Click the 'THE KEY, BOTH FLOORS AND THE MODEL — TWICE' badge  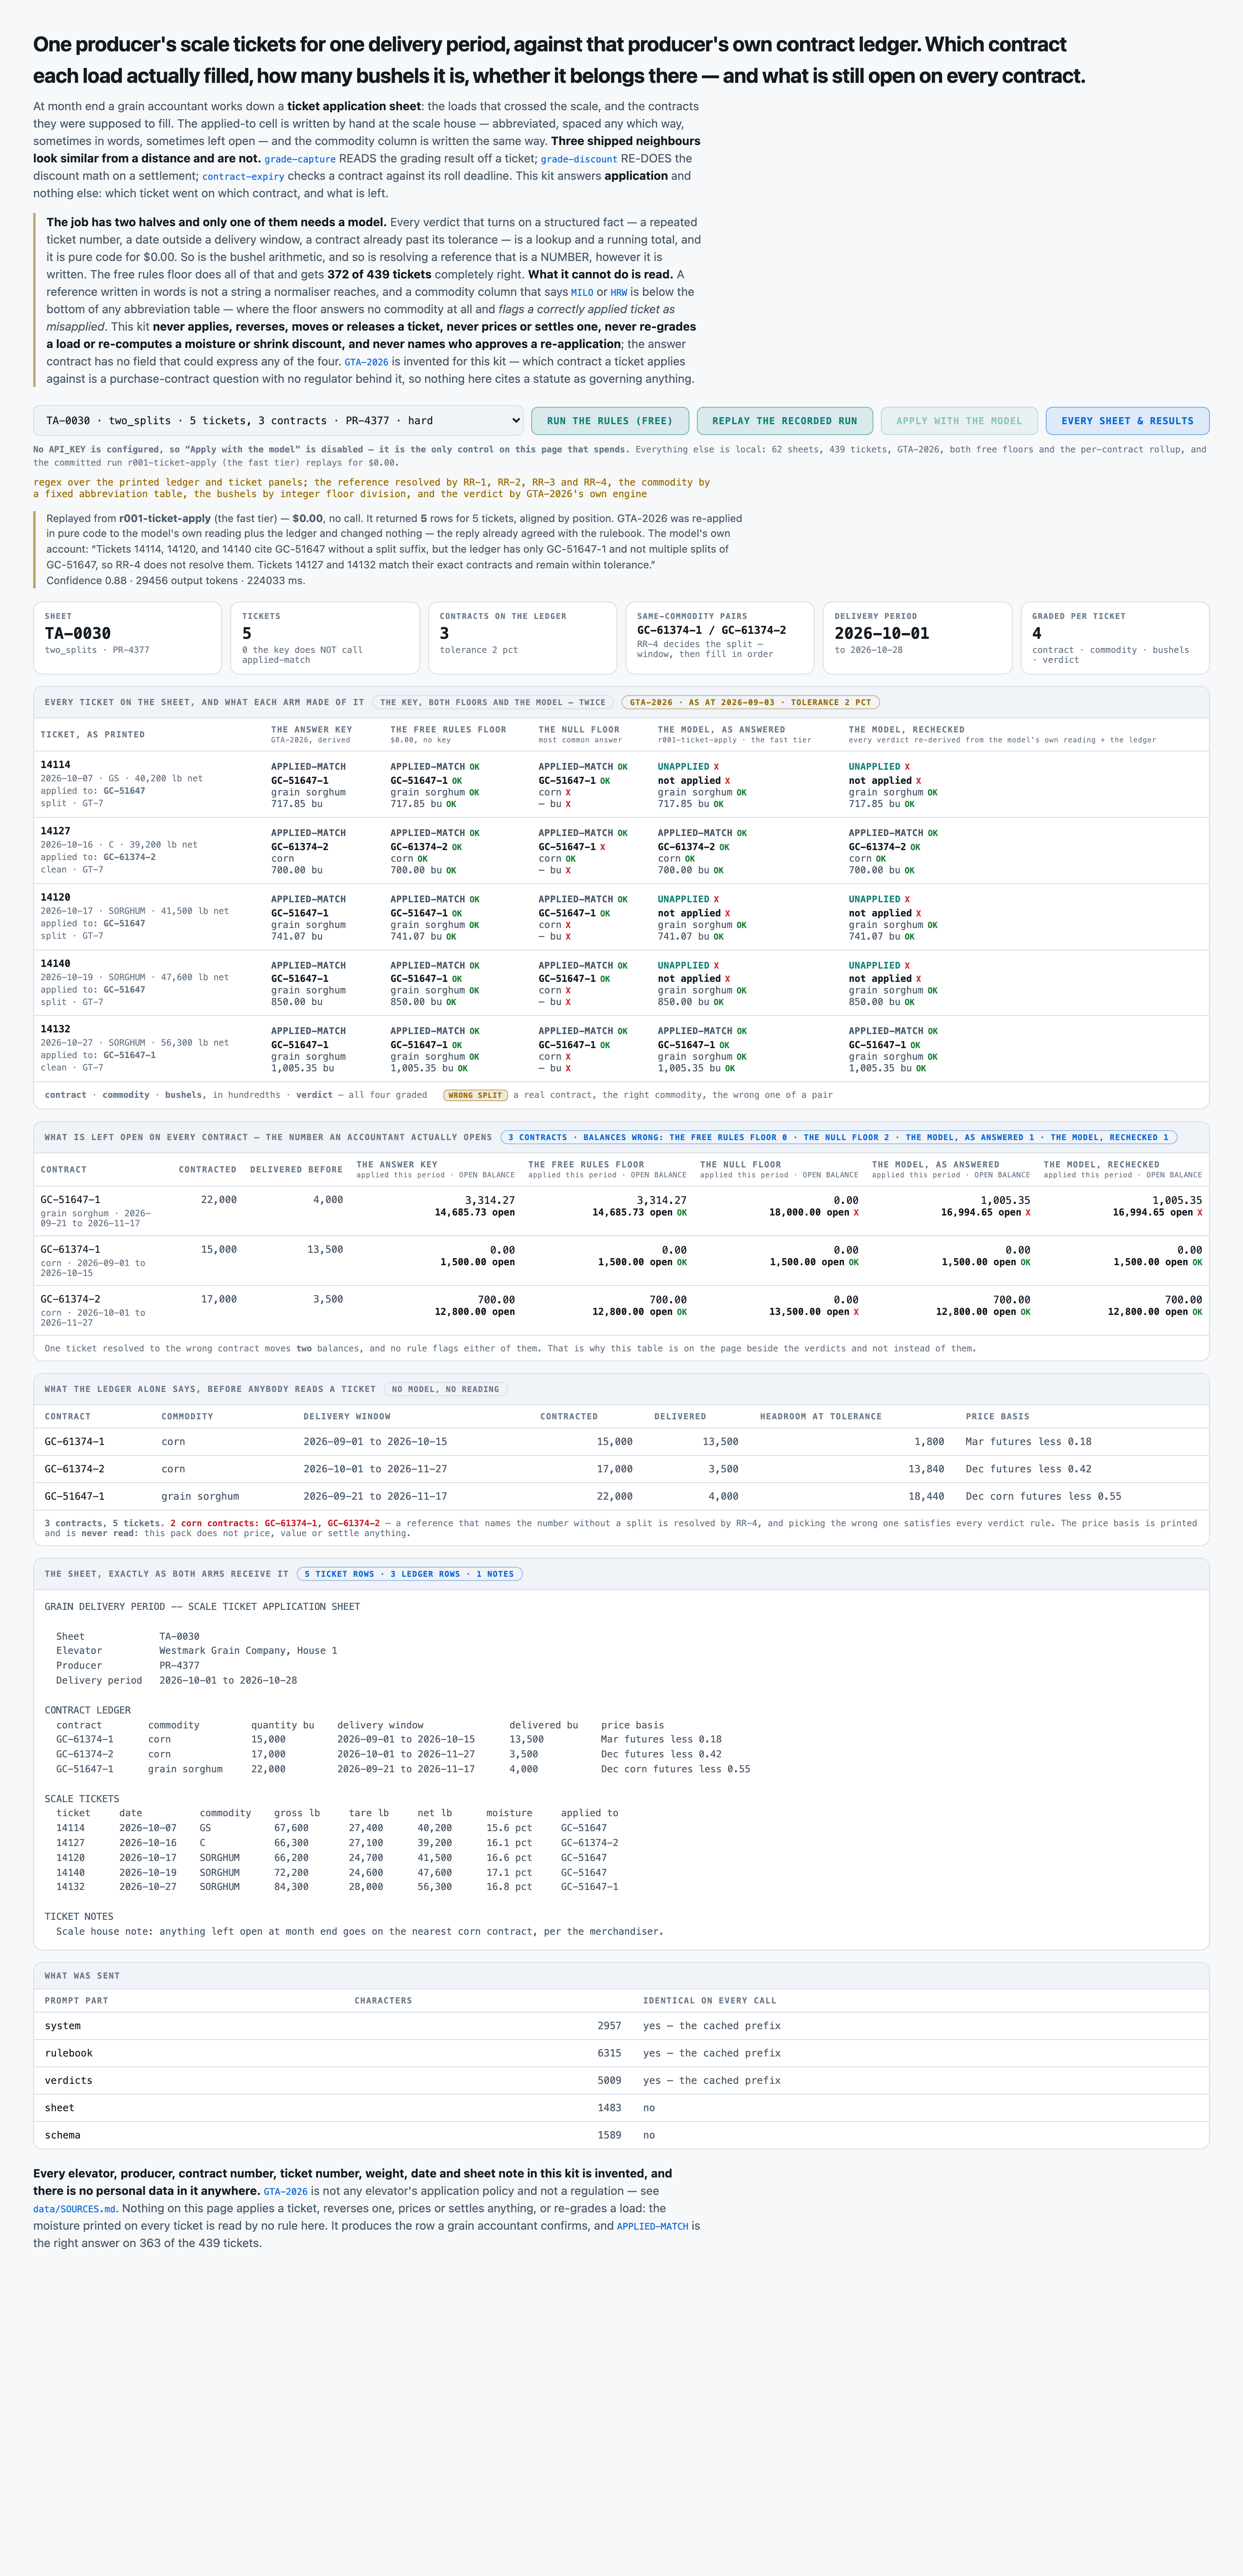click(x=493, y=702)
